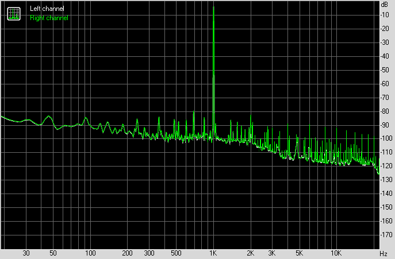Click the -10 dB scale label
The image size is (395, 259).
pyautogui.click(x=385, y=15)
